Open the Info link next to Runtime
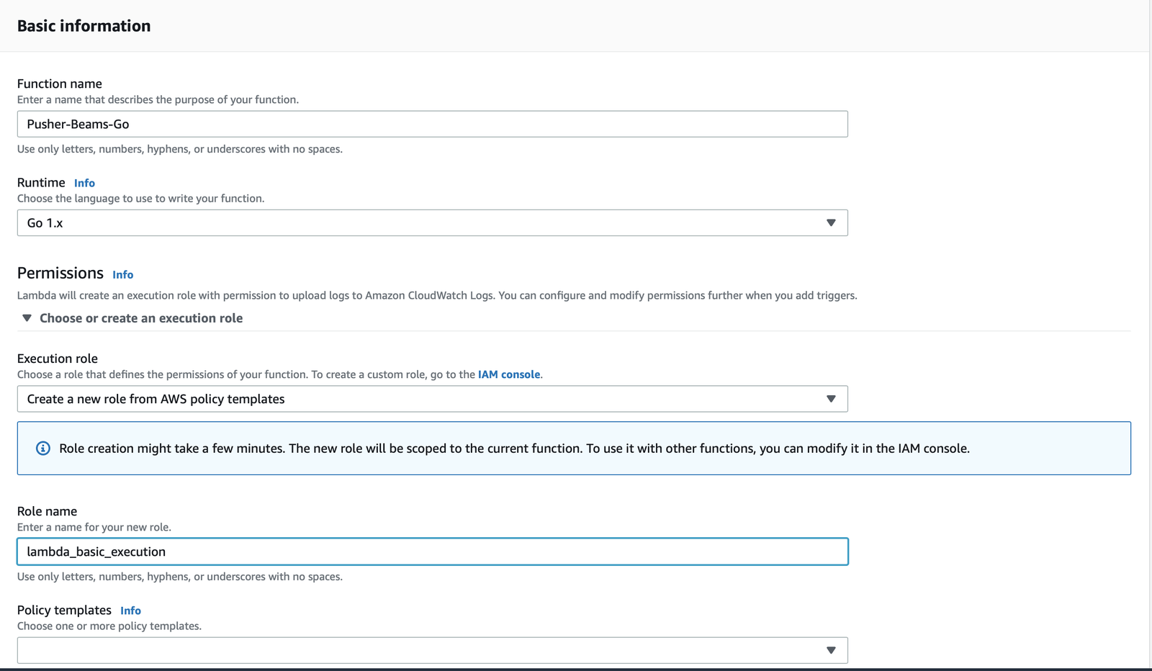 click(x=84, y=183)
